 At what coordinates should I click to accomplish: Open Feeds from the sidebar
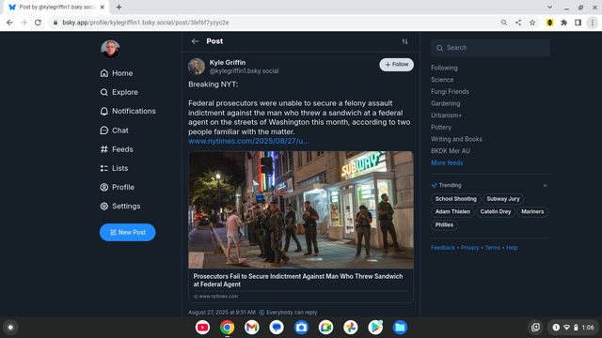coord(117,149)
